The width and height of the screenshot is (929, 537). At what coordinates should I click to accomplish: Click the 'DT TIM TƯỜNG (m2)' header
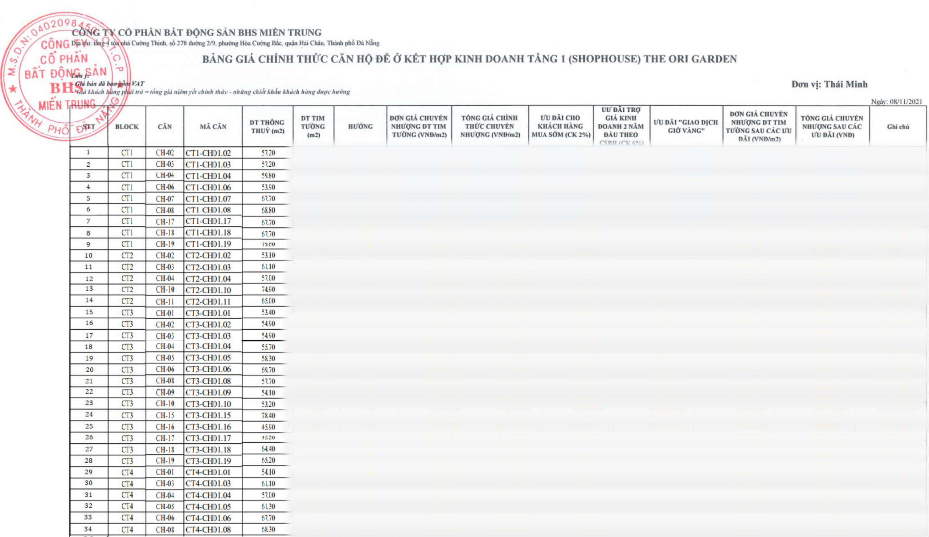(x=313, y=126)
